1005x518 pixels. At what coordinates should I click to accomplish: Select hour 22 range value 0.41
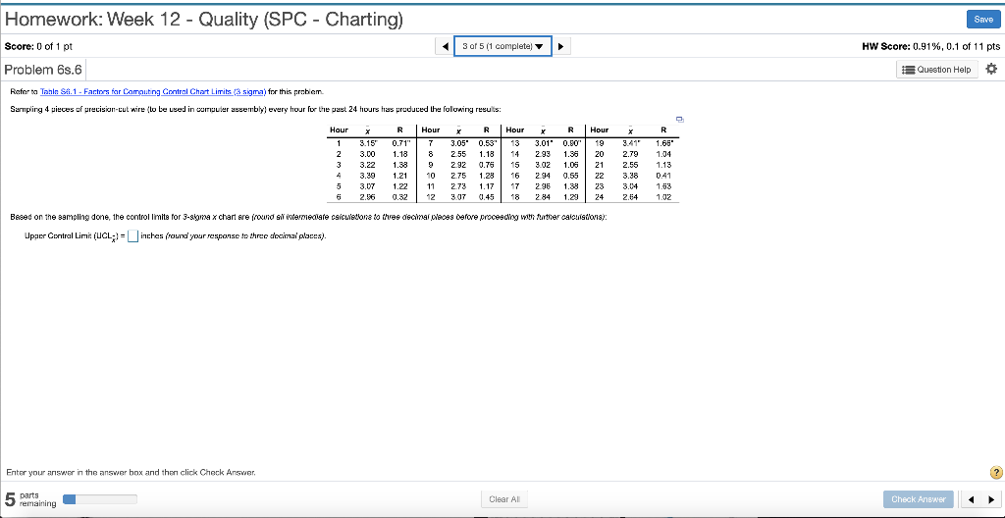coord(662,175)
